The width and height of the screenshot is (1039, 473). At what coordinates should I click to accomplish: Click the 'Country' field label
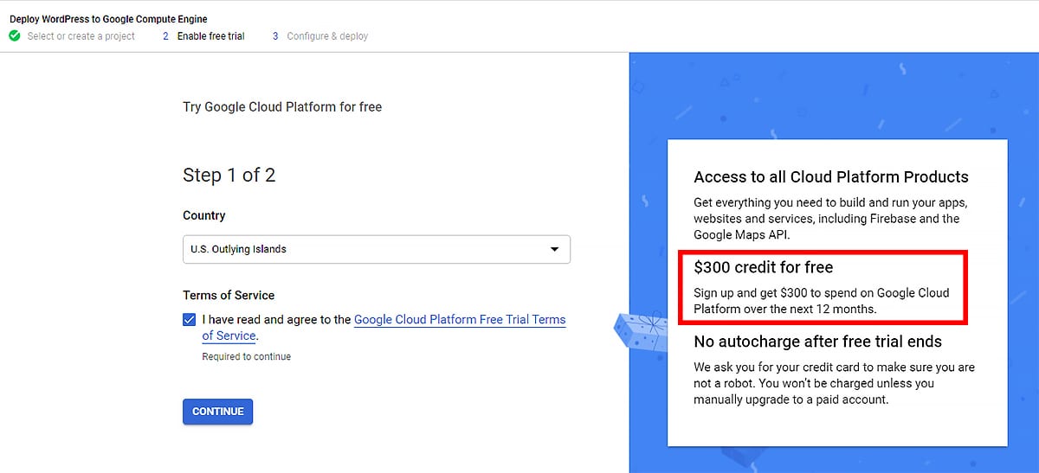pyautogui.click(x=204, y=215)
